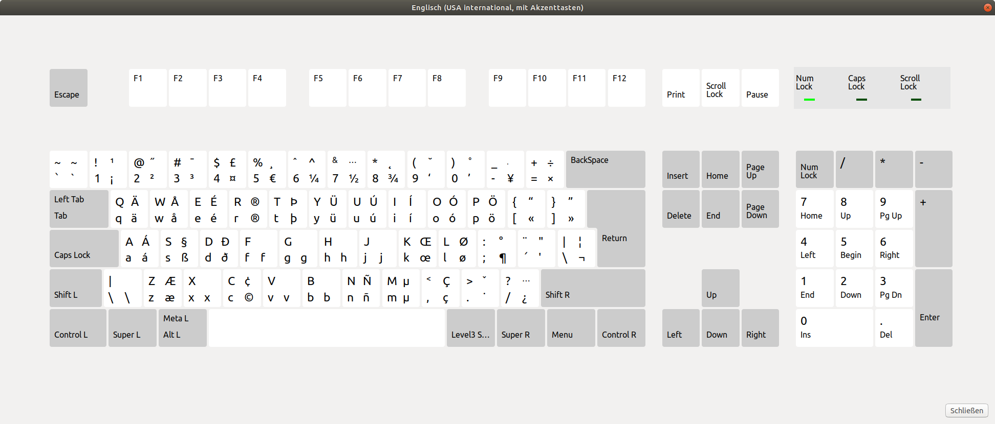
Task: Click the Num Lock indicator light
Action: pos(809,100)
